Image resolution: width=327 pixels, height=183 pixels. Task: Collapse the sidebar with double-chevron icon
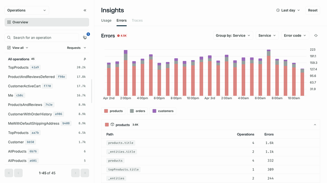click(x=85, y=11)
